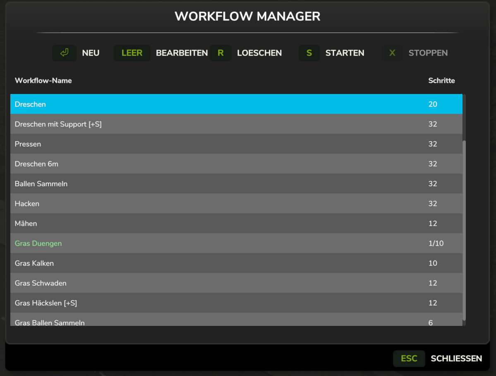Image resolution: width=496 pixels, height=376 pixels.
Task: Click the Schritte column header
Action: coord(441,80)
